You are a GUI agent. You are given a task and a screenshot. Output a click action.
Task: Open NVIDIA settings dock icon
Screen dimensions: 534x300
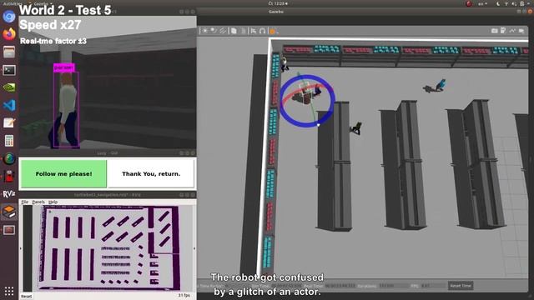(x=9, y=87)
